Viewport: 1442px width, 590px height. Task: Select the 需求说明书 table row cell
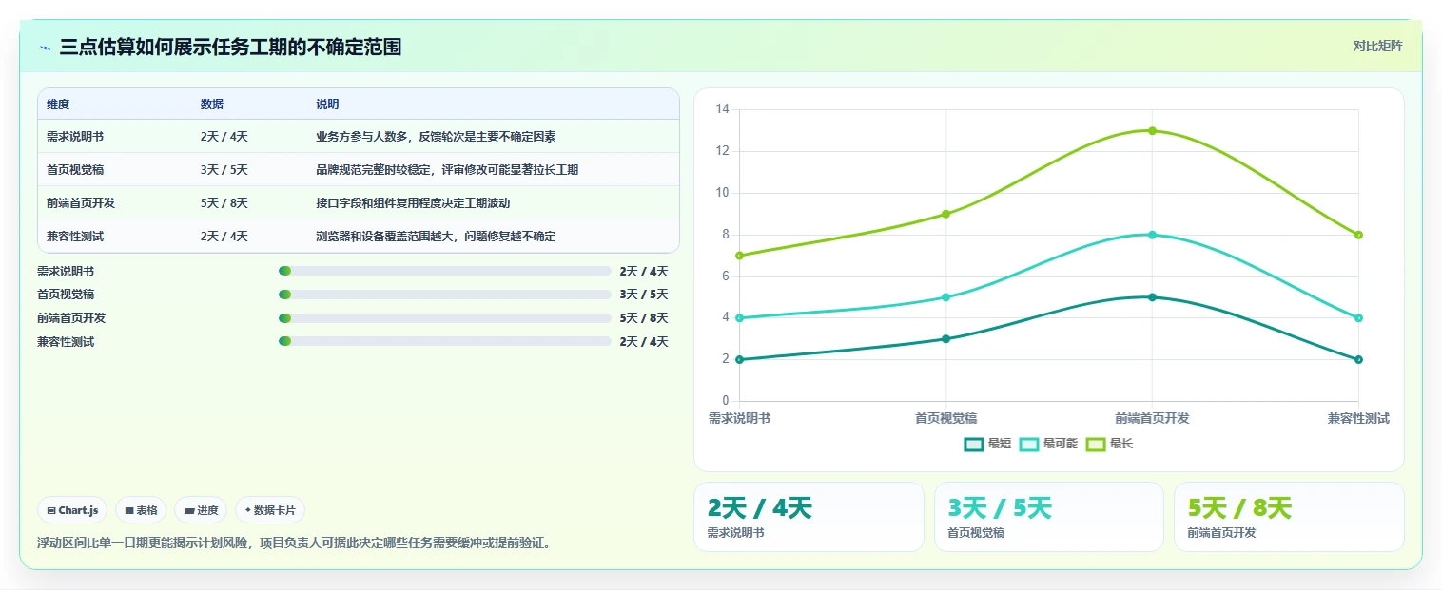pos(75,137)
